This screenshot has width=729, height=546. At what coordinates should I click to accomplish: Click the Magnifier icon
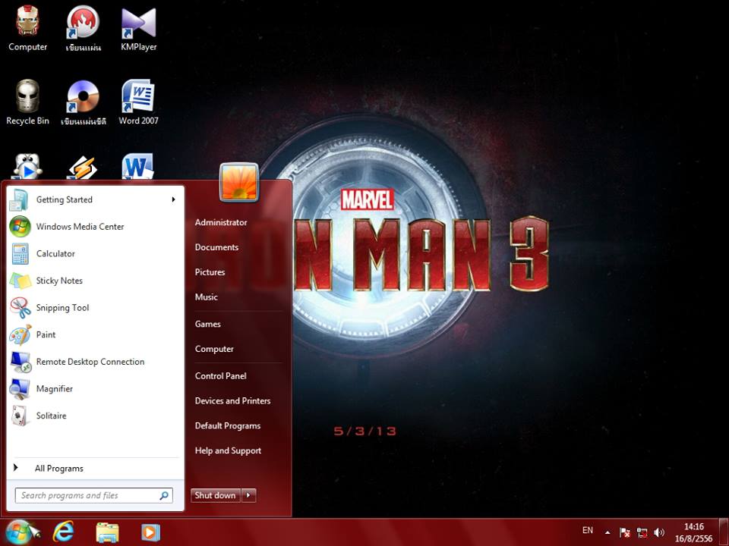click(20, 388)
